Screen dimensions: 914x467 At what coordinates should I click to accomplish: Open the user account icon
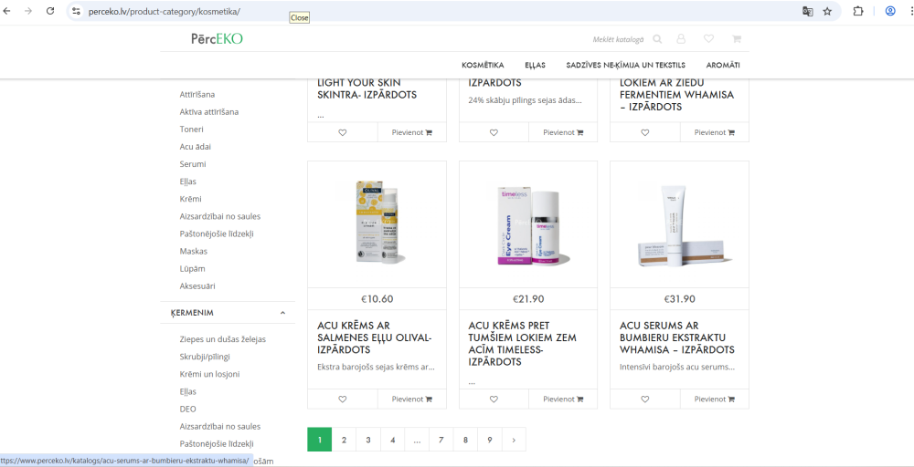point(681,39)
